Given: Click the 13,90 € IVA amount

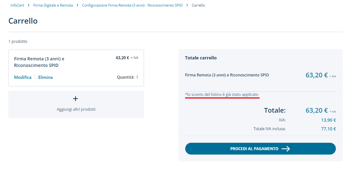Looking at the screenshot, I should (x=329, y=120).
